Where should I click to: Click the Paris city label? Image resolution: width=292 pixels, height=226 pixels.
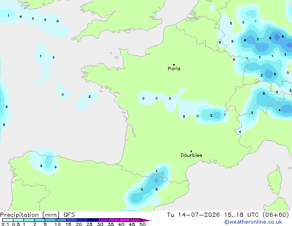pyautogui.click(x=174, y=69)
